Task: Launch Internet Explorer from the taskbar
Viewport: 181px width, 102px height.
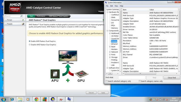Action: coord(12,99)
